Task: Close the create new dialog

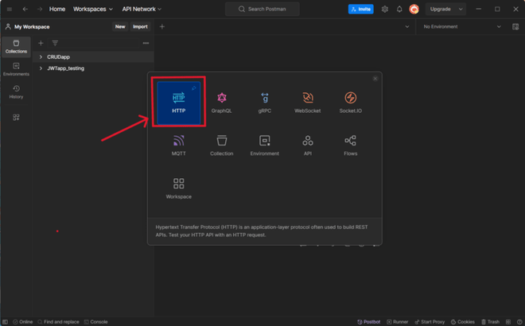Action: [x=375, y=79]
